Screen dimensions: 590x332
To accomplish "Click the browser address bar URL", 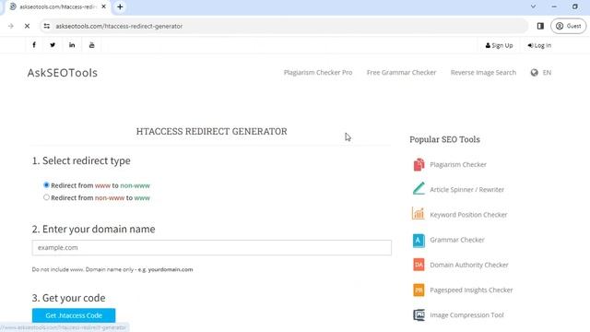I will click(x=119, y=26).
